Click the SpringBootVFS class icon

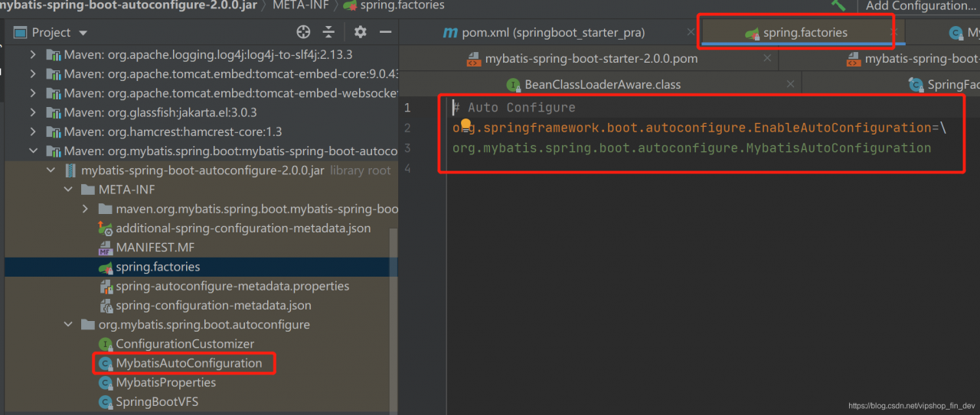pos(106,402)
